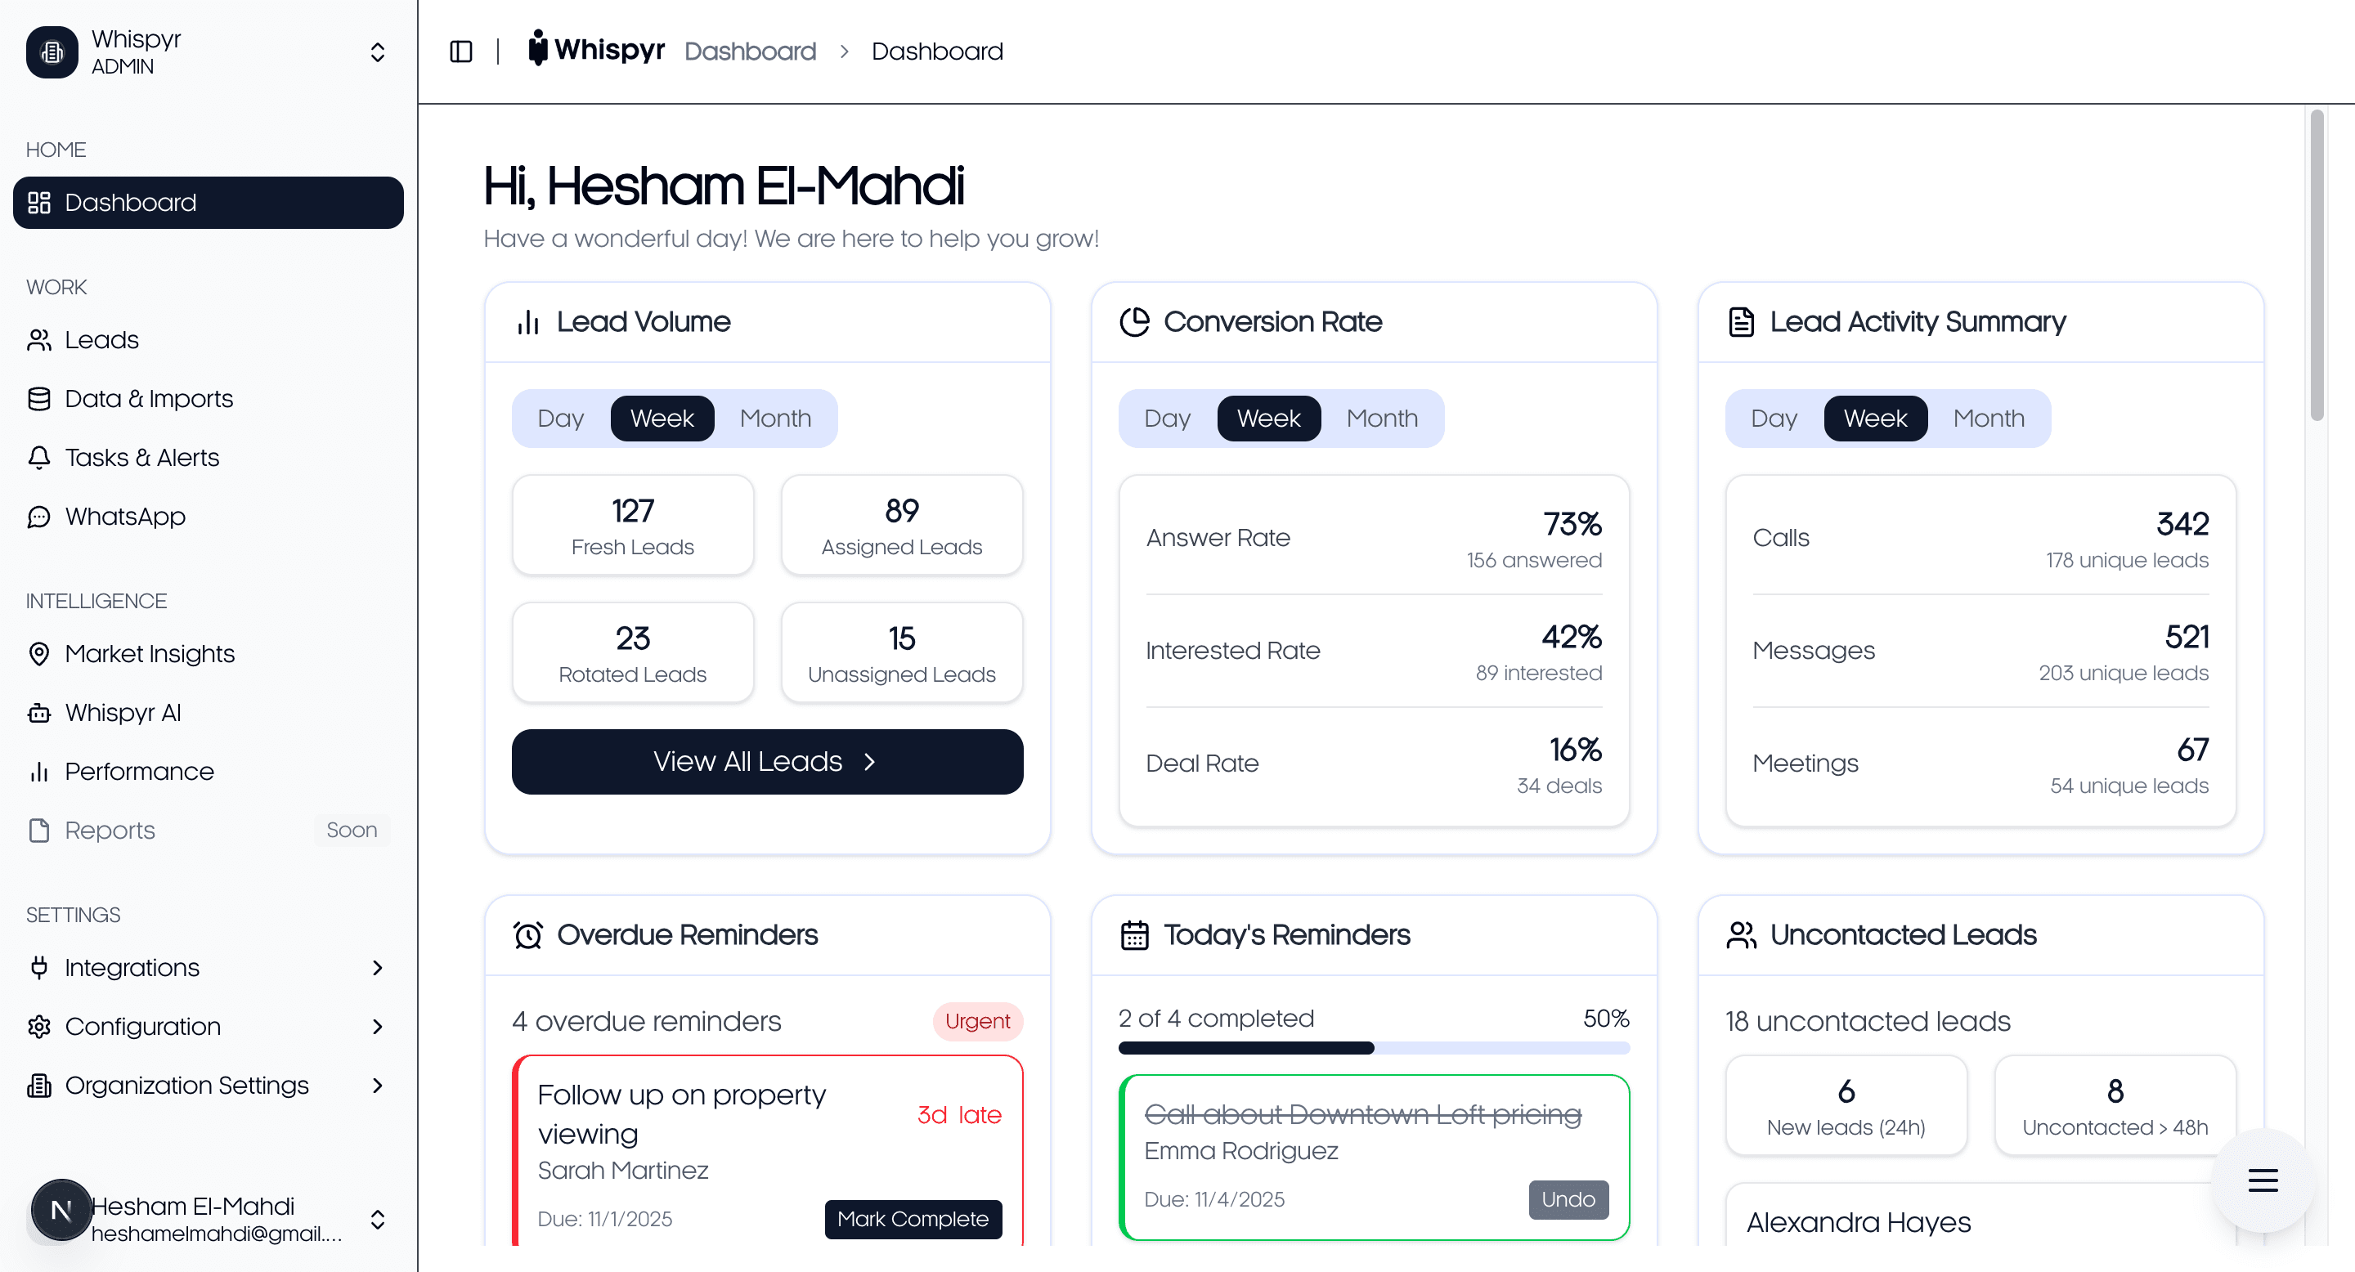This screenshot has width=2355, height=1272.
Task: Switch Conversion Rate to Month
Action: 1381,419
